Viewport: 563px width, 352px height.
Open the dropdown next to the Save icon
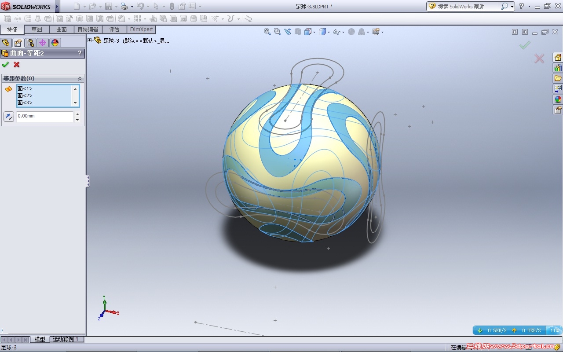point(116,7)
